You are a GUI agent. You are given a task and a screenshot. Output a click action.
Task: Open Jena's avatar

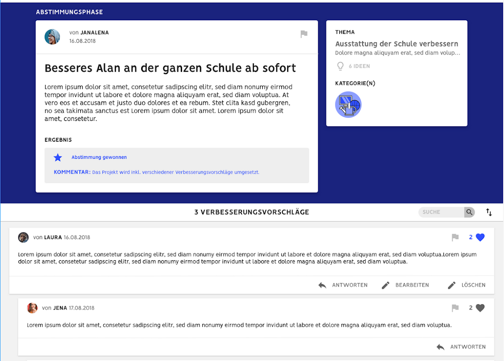pyautogui.click(x=32, y=308)
